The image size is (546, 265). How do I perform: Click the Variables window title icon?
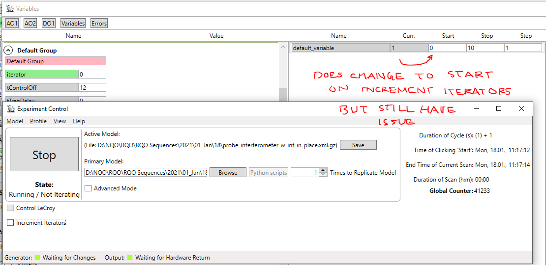click(x=10, y=9)
